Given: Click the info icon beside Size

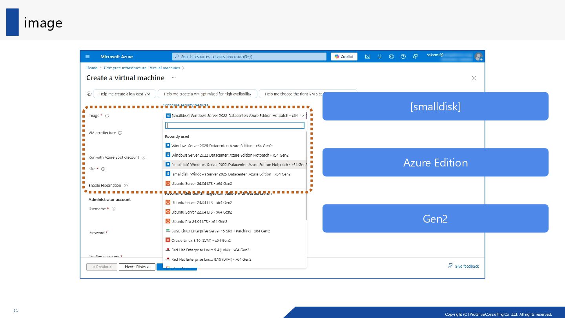Looking at the screenshot, I should click(103, 169).
